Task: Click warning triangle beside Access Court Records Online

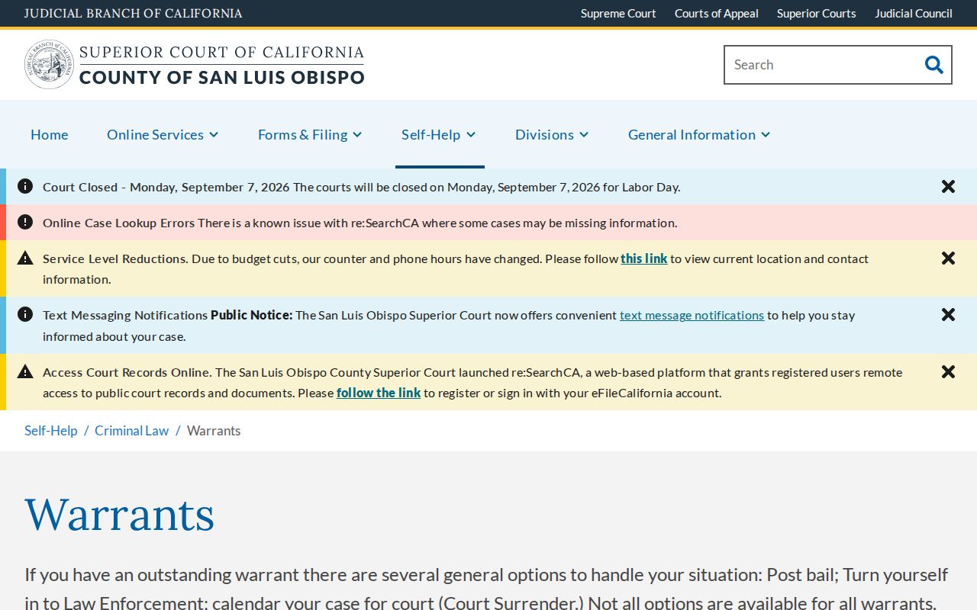Action: coord(25,371)
